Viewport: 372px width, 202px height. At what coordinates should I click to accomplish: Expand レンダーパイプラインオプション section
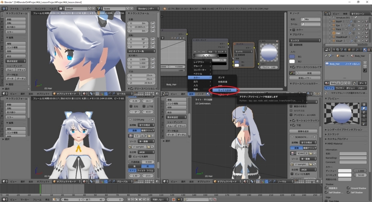tap(344, 130)
